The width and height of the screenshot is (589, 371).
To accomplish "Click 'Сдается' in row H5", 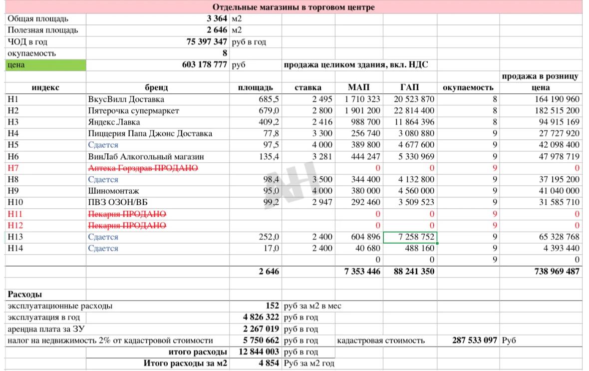I will 103,145.
